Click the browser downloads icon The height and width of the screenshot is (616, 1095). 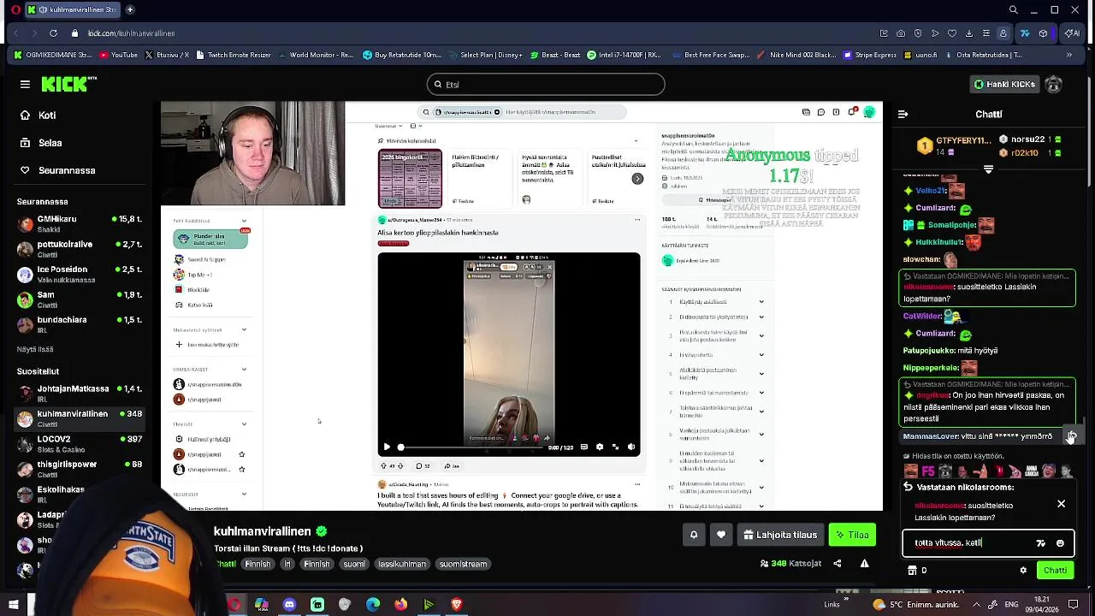pyautogui.click(x=968, y=33)
